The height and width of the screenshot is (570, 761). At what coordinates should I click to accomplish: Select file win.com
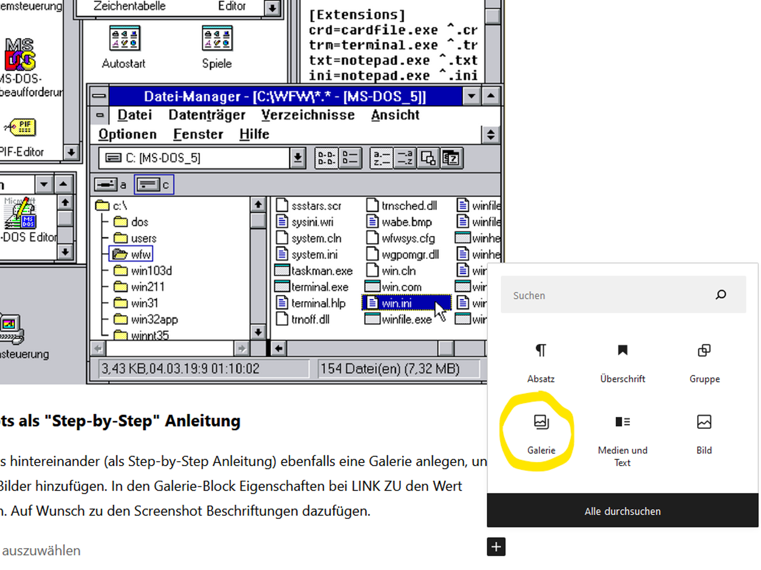pyautogui.click(x=393, y=287)
